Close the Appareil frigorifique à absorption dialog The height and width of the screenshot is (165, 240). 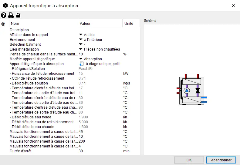233,5
